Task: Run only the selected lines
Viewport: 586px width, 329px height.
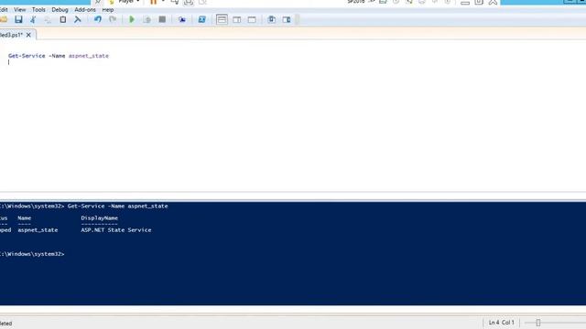Action: (146, 19)
